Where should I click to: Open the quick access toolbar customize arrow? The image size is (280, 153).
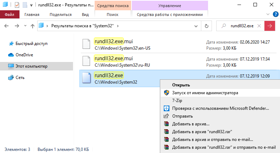pos(31,5)
